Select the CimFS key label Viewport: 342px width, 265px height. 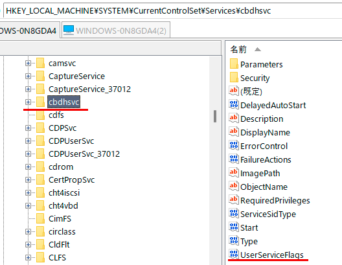click(60, 218)
